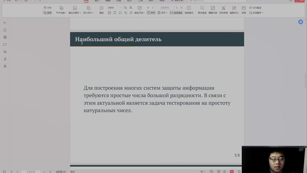Open the word-selection translate dropdown
Screen dimensions: 307x173
(262, 13)
